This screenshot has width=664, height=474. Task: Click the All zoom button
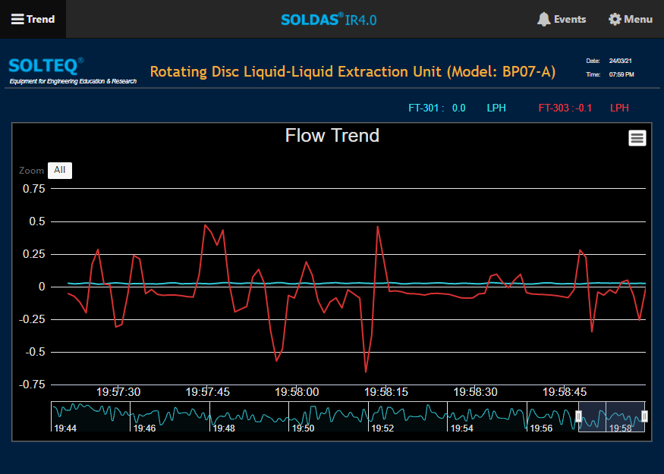(x=60, y=170)
